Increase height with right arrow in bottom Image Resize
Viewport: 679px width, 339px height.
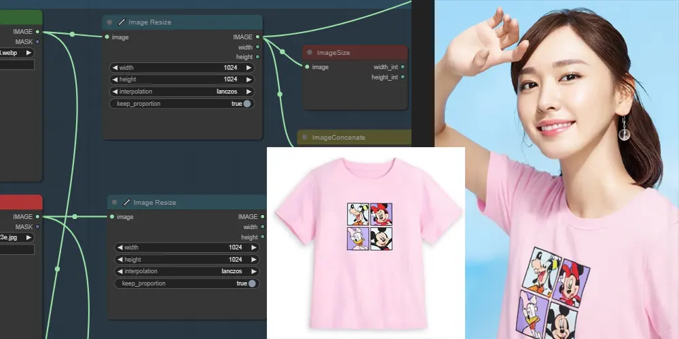(254, 260)
